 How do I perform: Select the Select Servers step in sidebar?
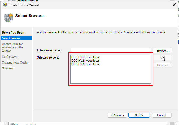point(16,38)
